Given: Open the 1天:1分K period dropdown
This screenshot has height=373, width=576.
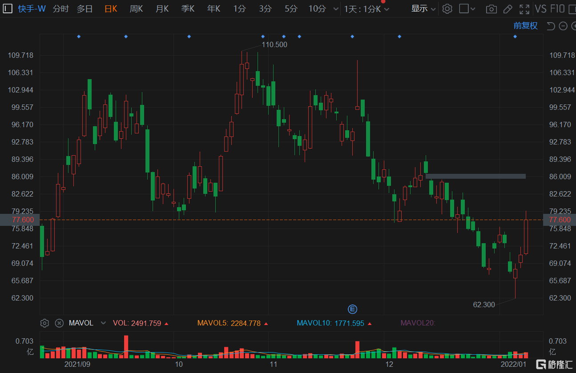Looking at the screenshot, I should click(x=367, y=9).
